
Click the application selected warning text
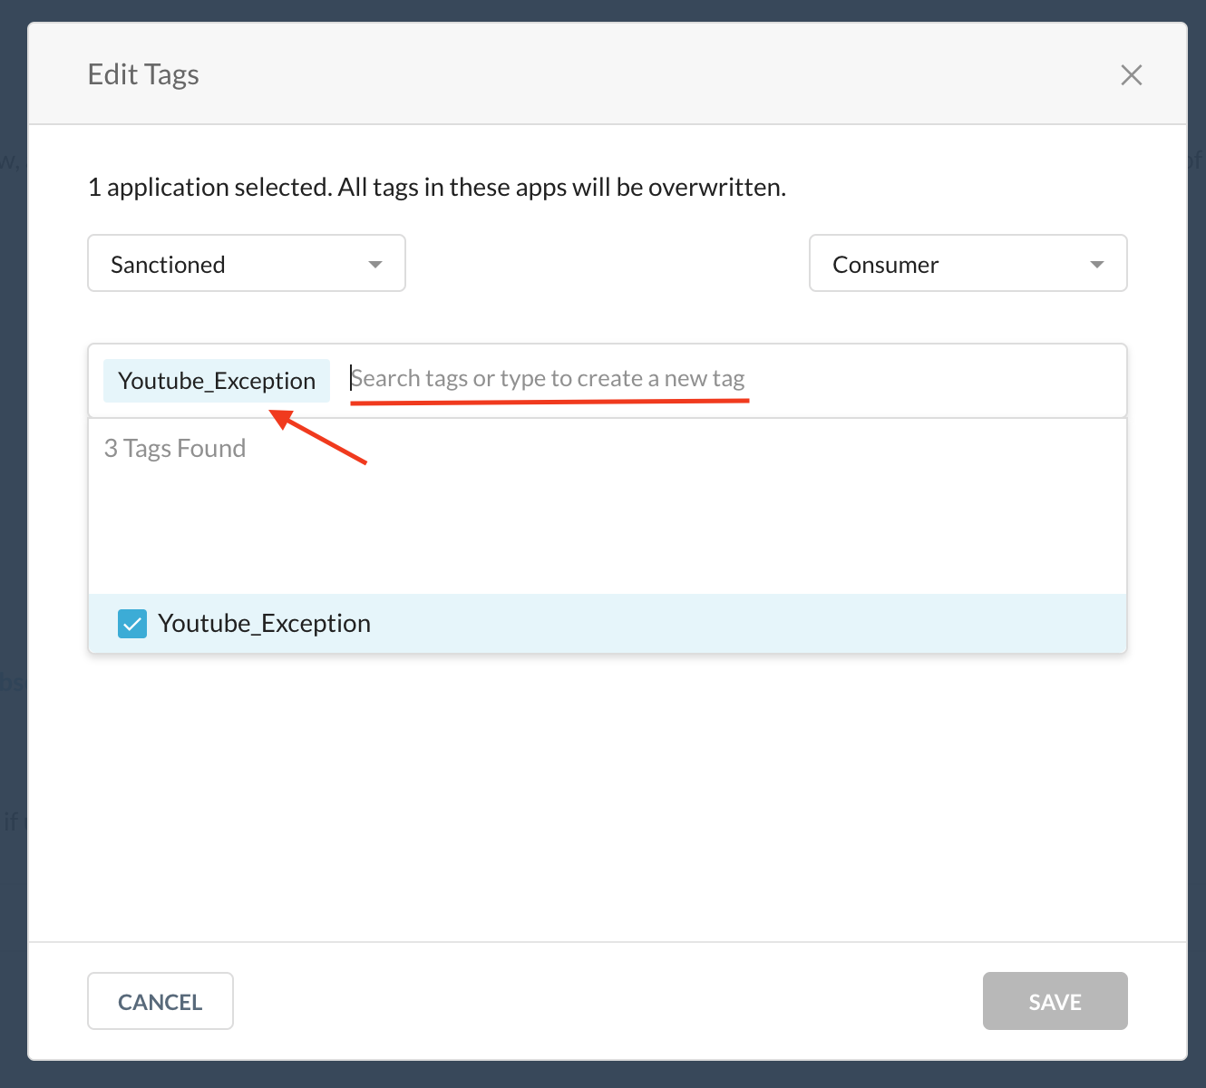(x=437, y=187)
